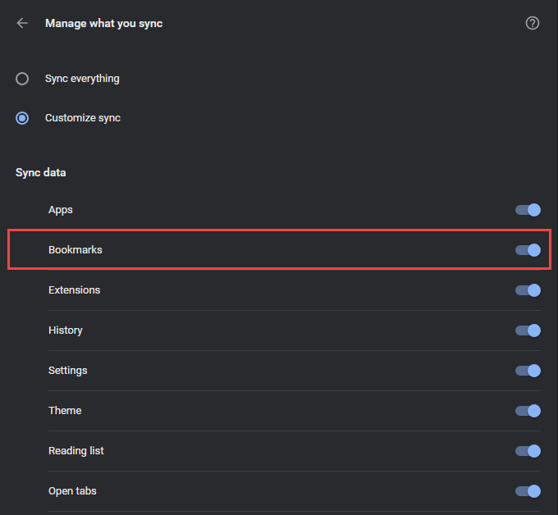This screenshot has height=515, width=558.
Task: Click the Sync data section heading
Action: [41, 173]
